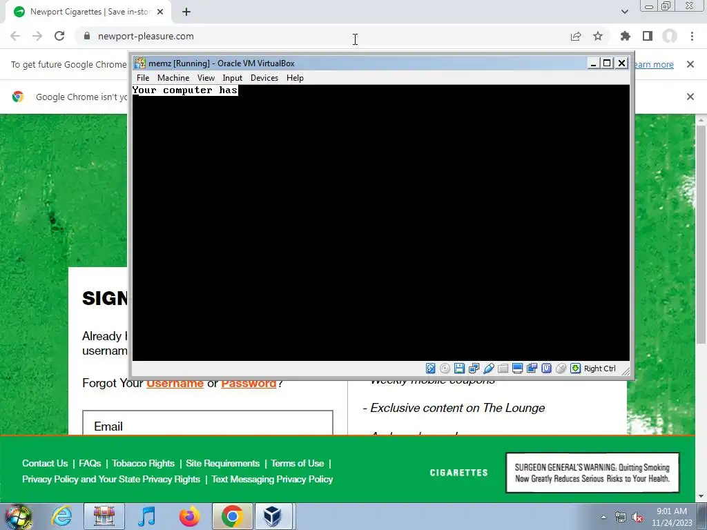The height and width of the screenshot is (530, 707).
Task: Launch Firefox from the taskbar
Action: (189, 516)
